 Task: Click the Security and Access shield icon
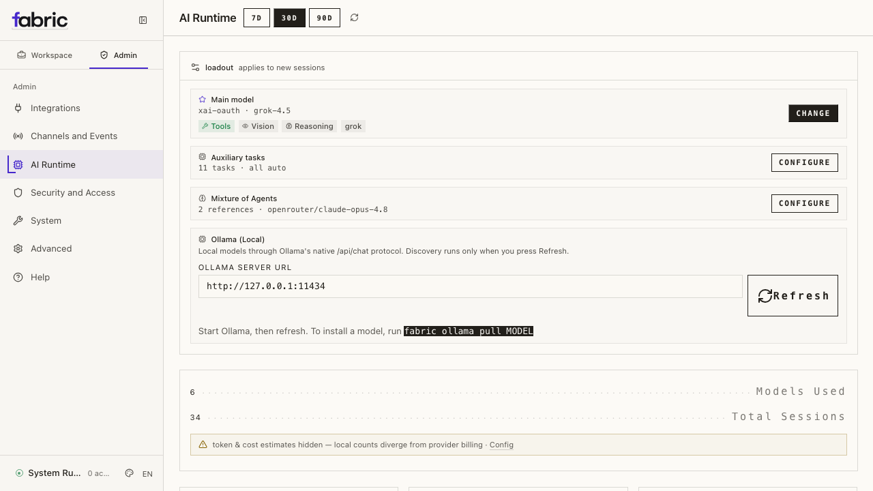[18, 193]
